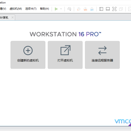Open the 查看(V) menu
Screen dimensions: 131x131
(x=3, y=9)
